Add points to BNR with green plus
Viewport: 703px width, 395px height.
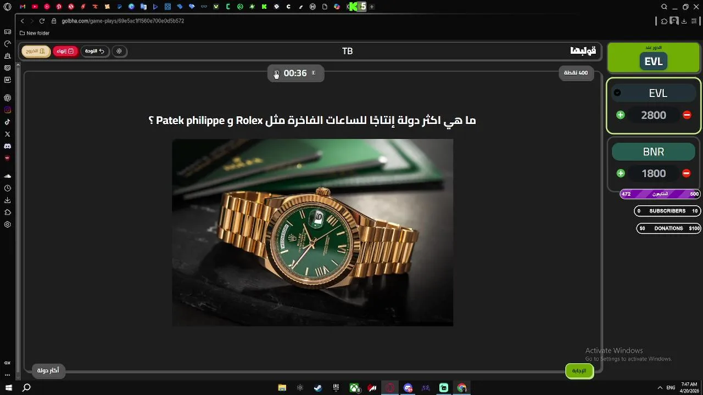coord(621,173)
